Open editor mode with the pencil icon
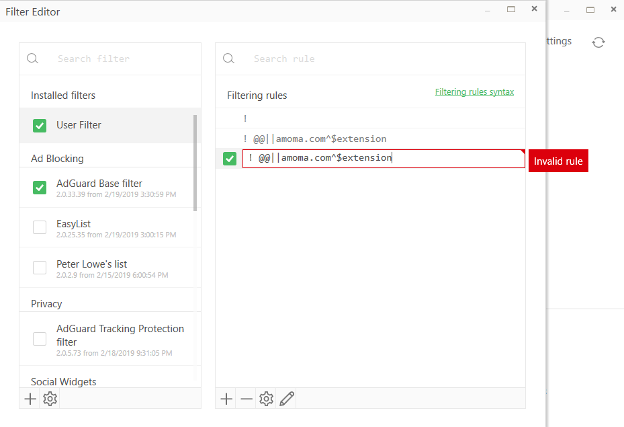 coord(287,399)
